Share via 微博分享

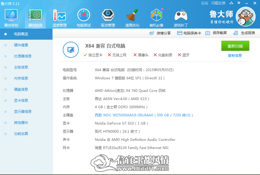tap(160, 33)
